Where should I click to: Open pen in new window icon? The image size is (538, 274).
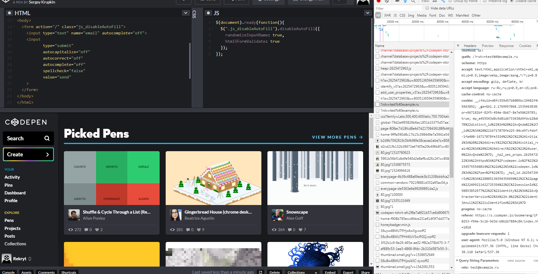pos(261,272)
